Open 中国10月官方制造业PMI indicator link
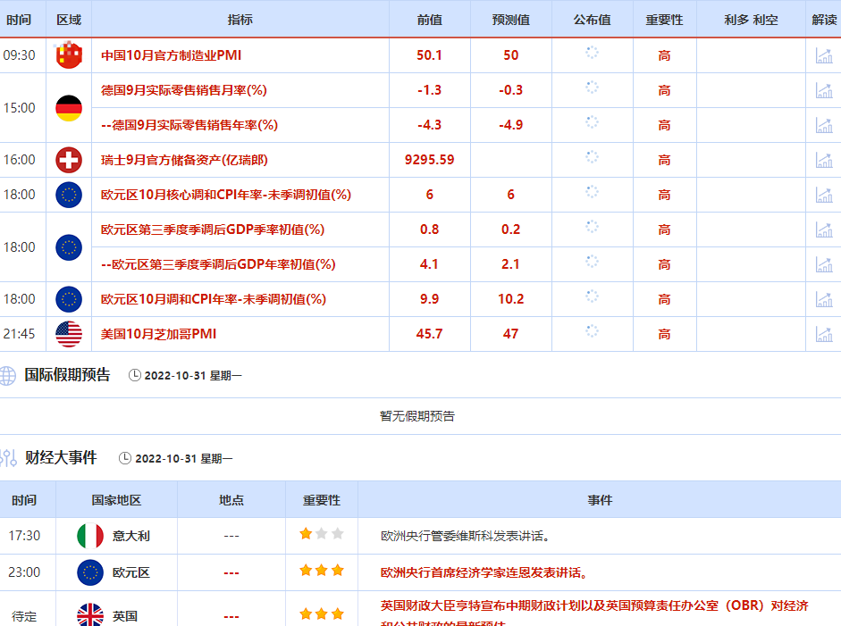This screenshot has width=841, height=626. tap(171, 55)
